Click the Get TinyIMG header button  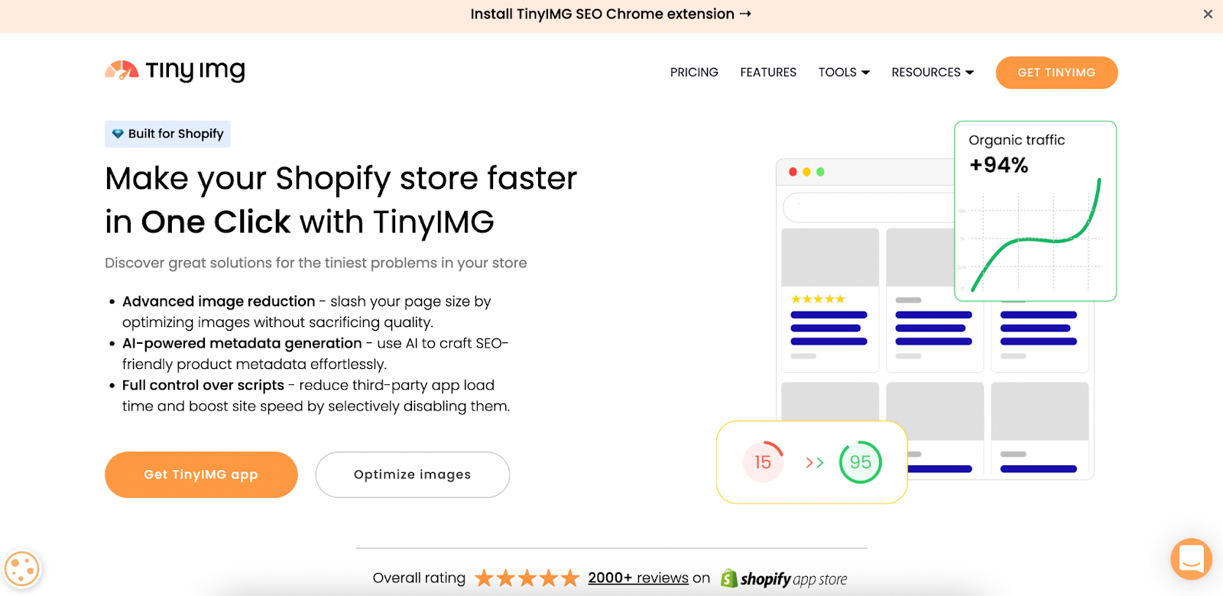point(1056,73)
